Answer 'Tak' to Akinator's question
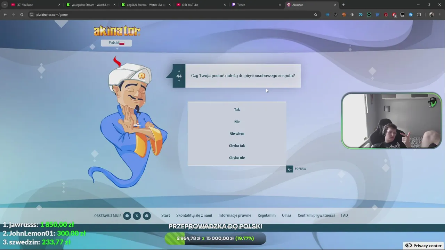The height and width of the screenshot is (250, 445). [x=237, y=110]
